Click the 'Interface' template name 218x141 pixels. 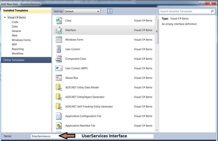70,30
